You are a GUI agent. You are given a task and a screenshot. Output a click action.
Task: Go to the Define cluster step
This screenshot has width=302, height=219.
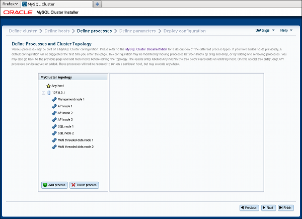23,31
